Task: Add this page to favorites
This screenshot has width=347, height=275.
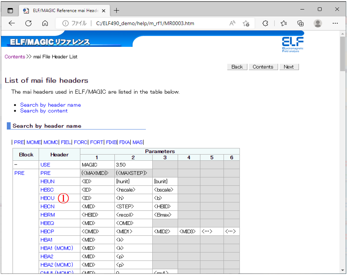Action: (246, 23)
